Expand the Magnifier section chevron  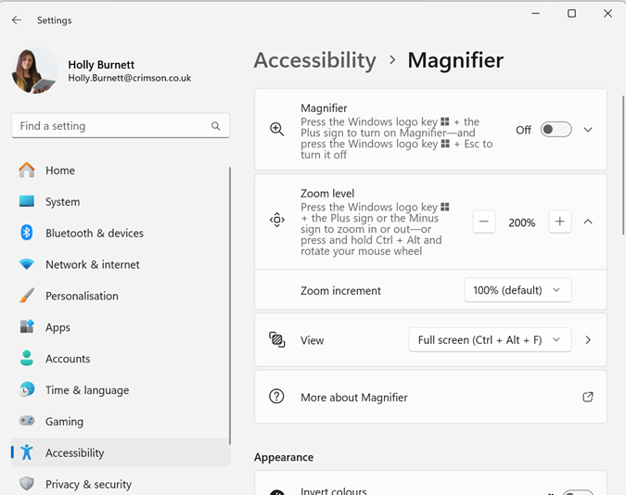point(588,130)
